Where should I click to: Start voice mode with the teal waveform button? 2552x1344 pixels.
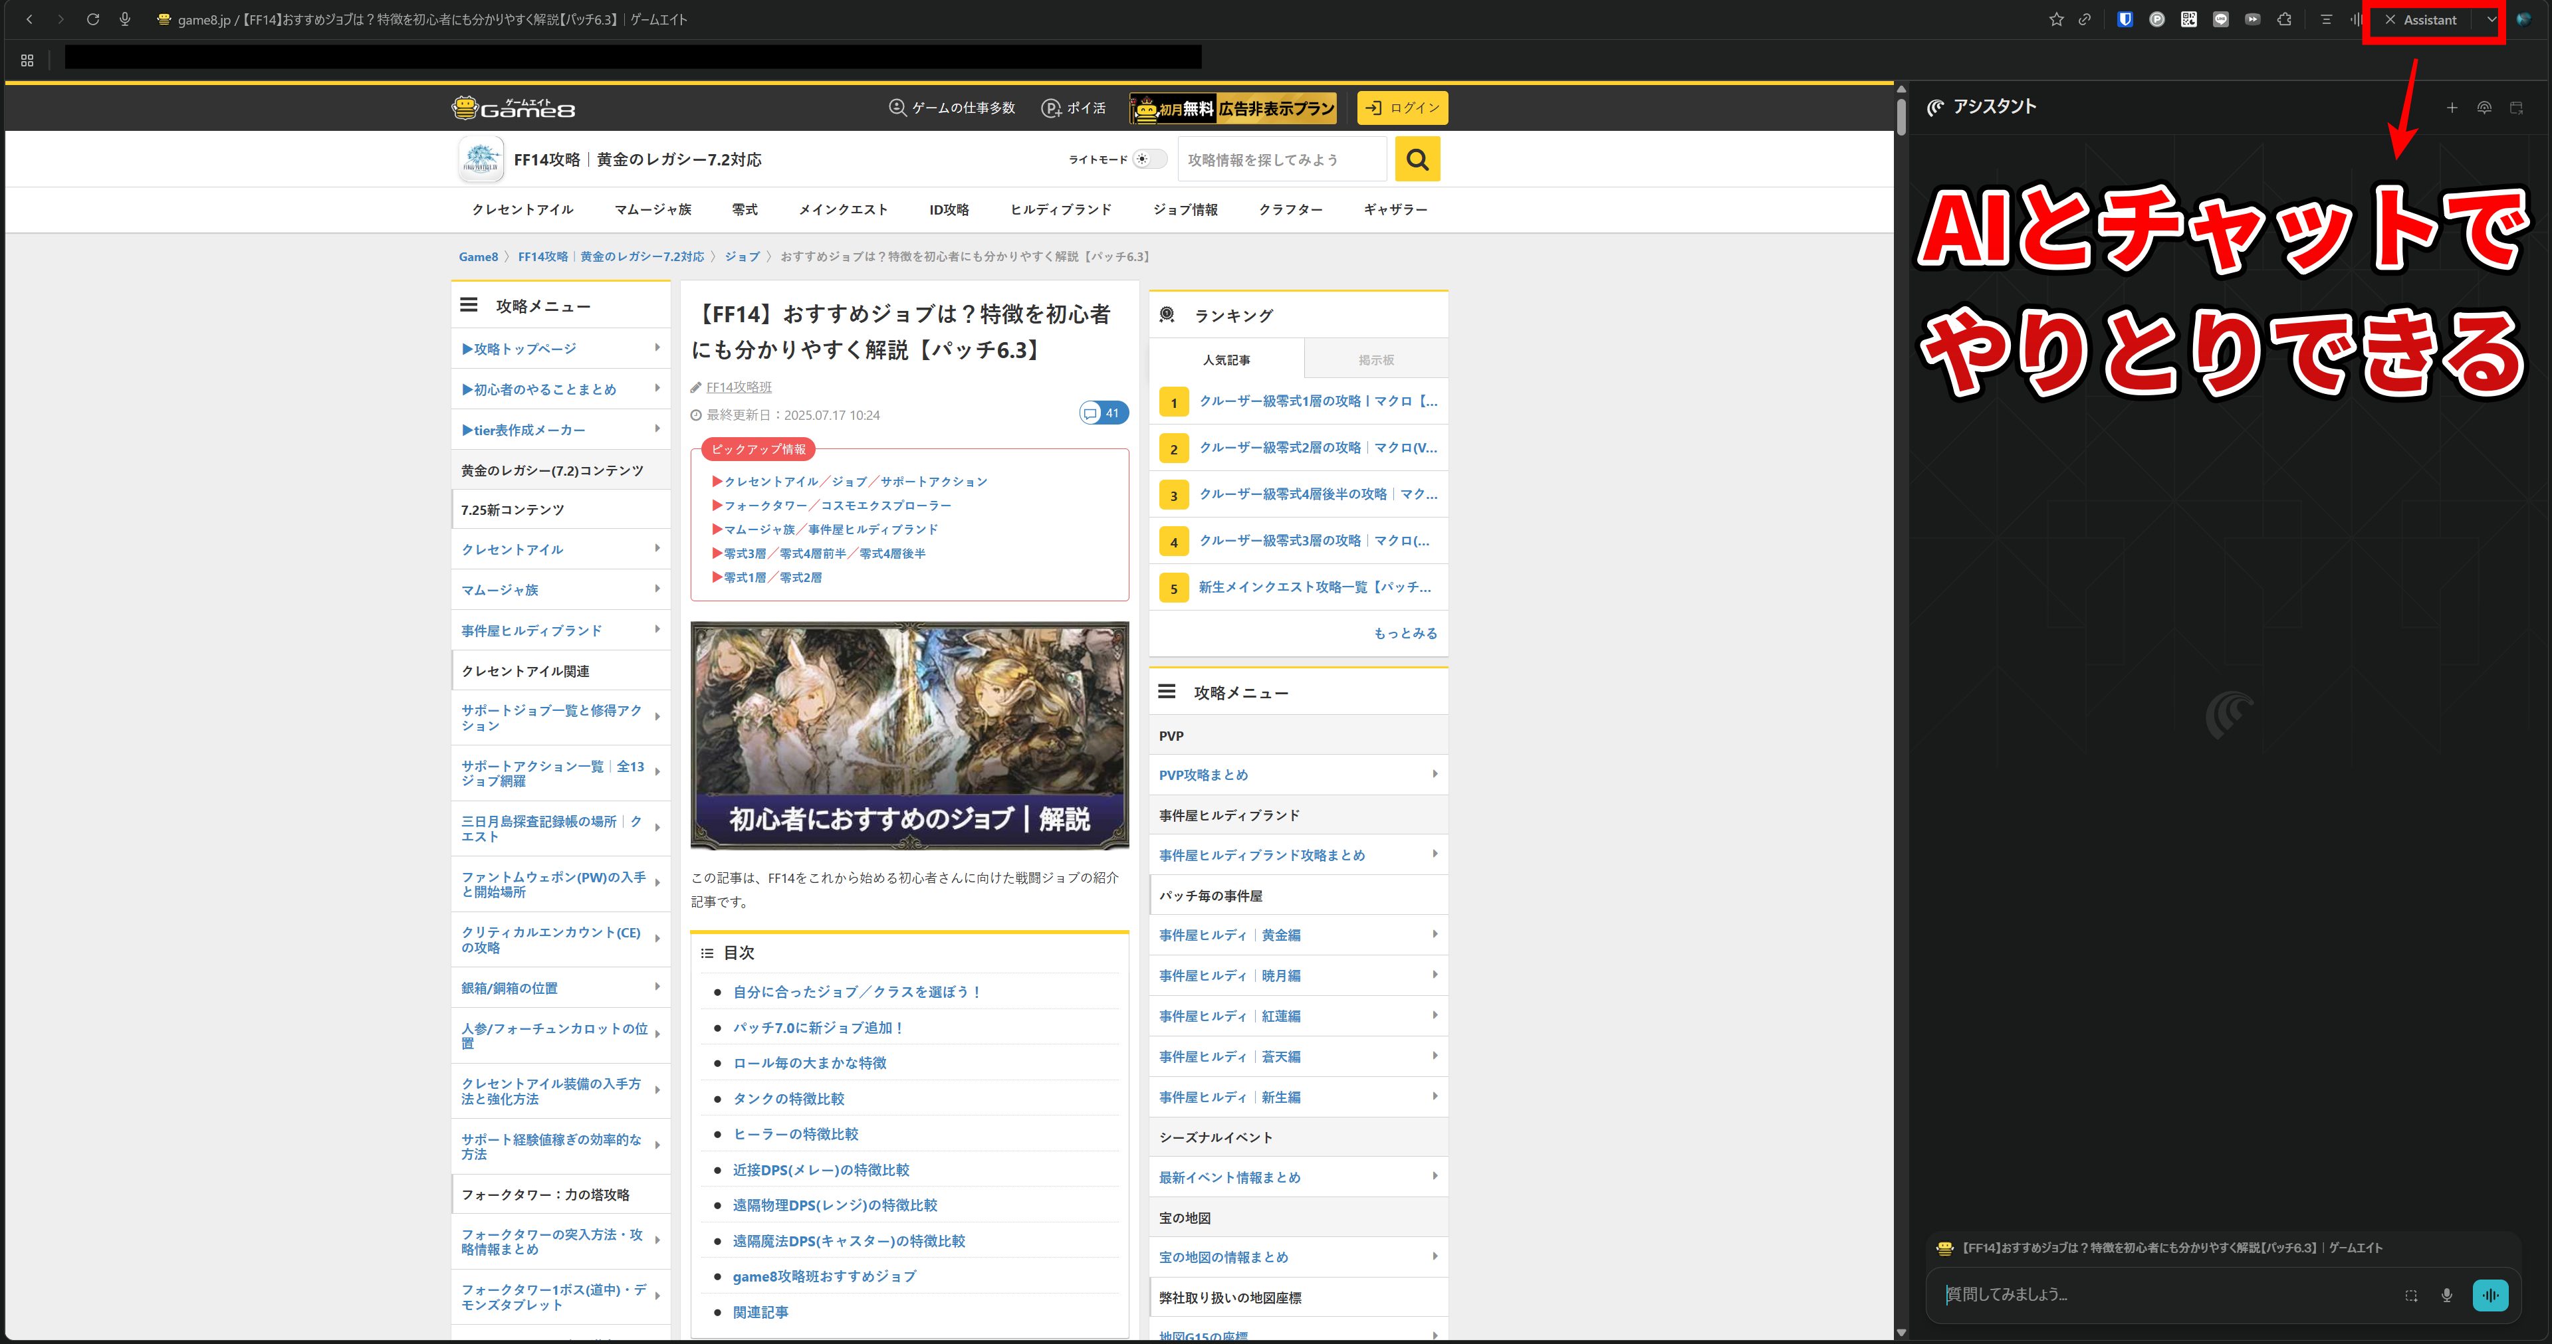(2490, 1294)
